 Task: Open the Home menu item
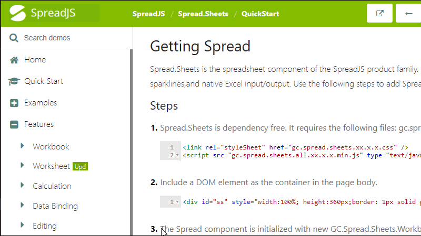[x=35, y=60]
